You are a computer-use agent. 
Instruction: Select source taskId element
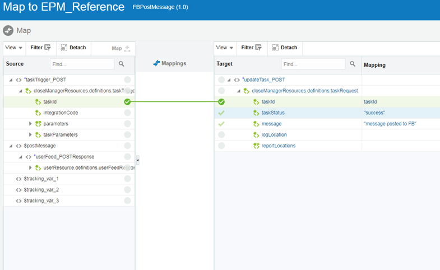pos(50,102)
